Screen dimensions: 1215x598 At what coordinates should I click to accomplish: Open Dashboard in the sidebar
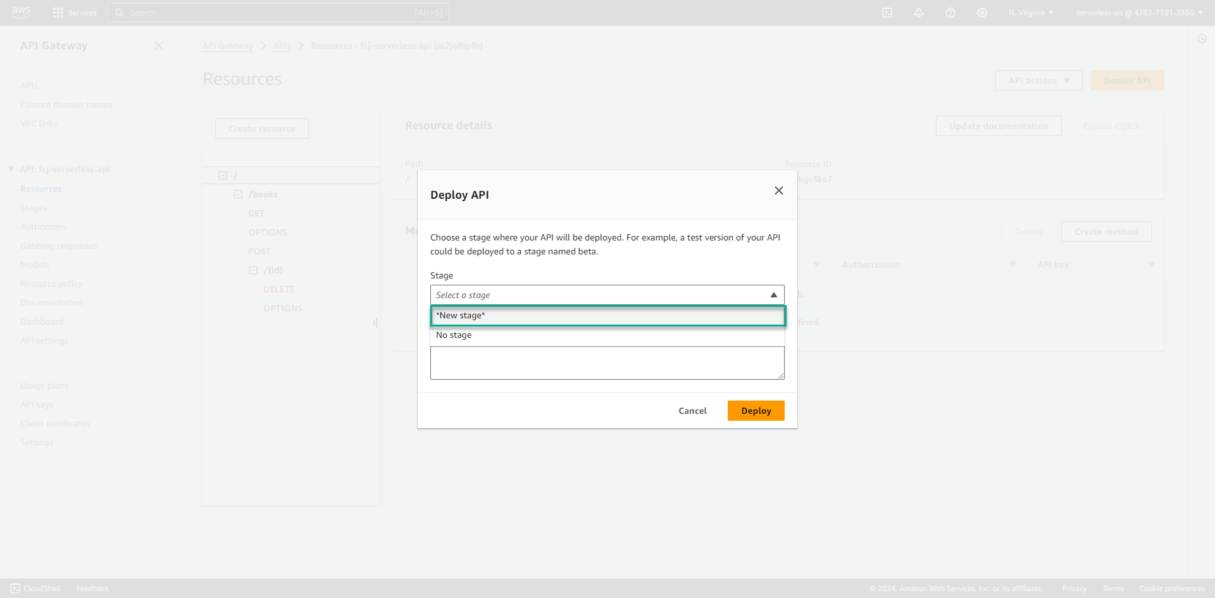coord(42,321)
